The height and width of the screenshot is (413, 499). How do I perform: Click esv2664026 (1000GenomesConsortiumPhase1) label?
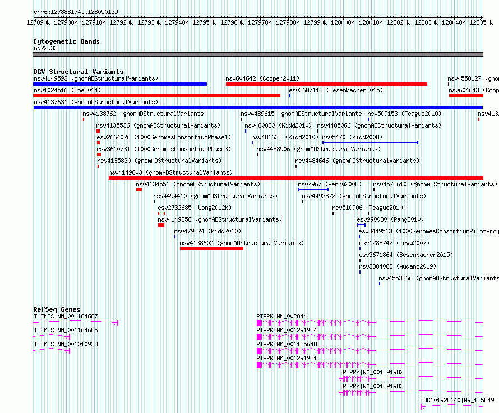(164, 137)
